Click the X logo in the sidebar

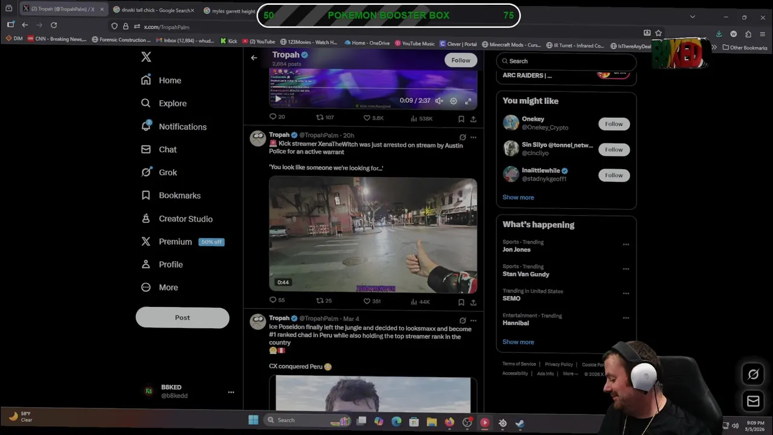(146, 57)
